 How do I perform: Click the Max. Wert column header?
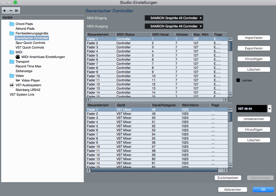click(x=202, y=35)
